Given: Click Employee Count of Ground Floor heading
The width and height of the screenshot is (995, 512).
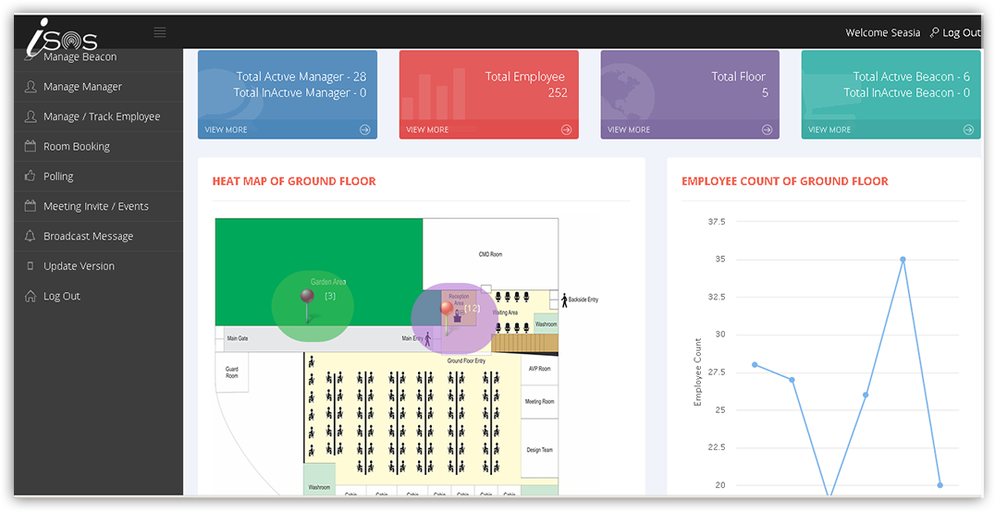Looking at the screenshot, I should [785, 181].
